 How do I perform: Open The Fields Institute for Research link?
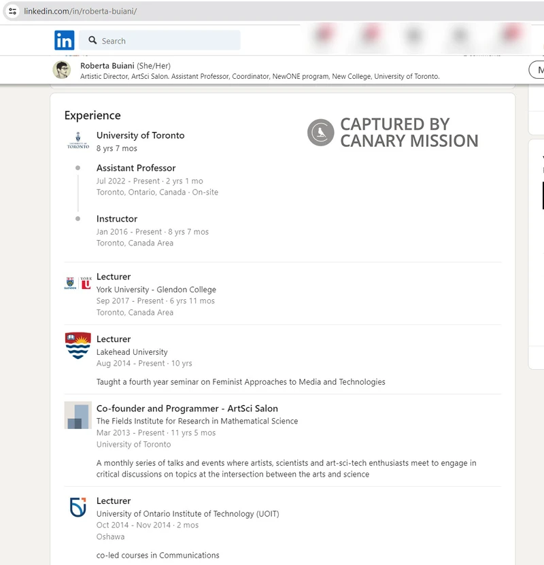click(x=197, y=421)
